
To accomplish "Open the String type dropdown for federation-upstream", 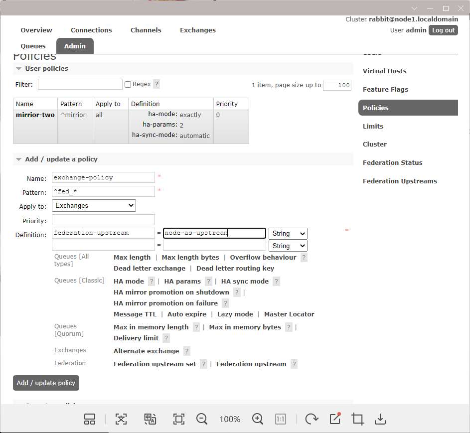I will click(x=288, y=233).
